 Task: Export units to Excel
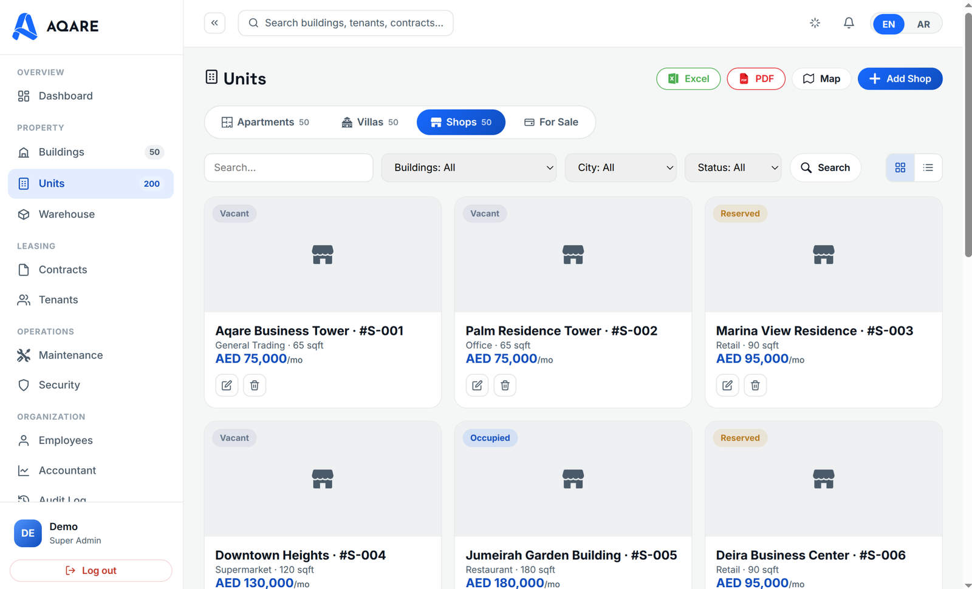tap(688, 79)
